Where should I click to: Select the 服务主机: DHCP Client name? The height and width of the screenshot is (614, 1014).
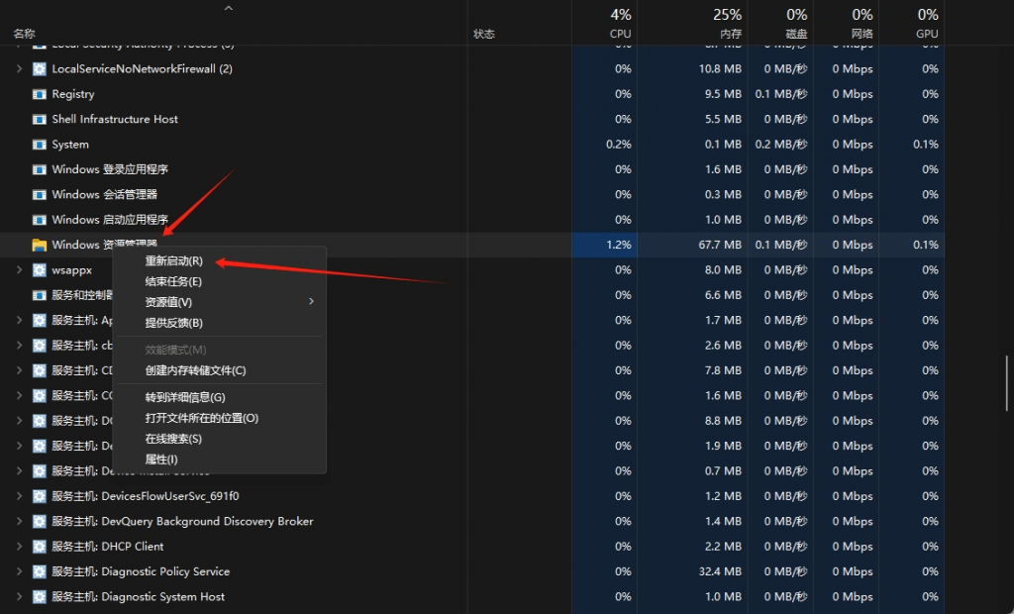(107, 547)
